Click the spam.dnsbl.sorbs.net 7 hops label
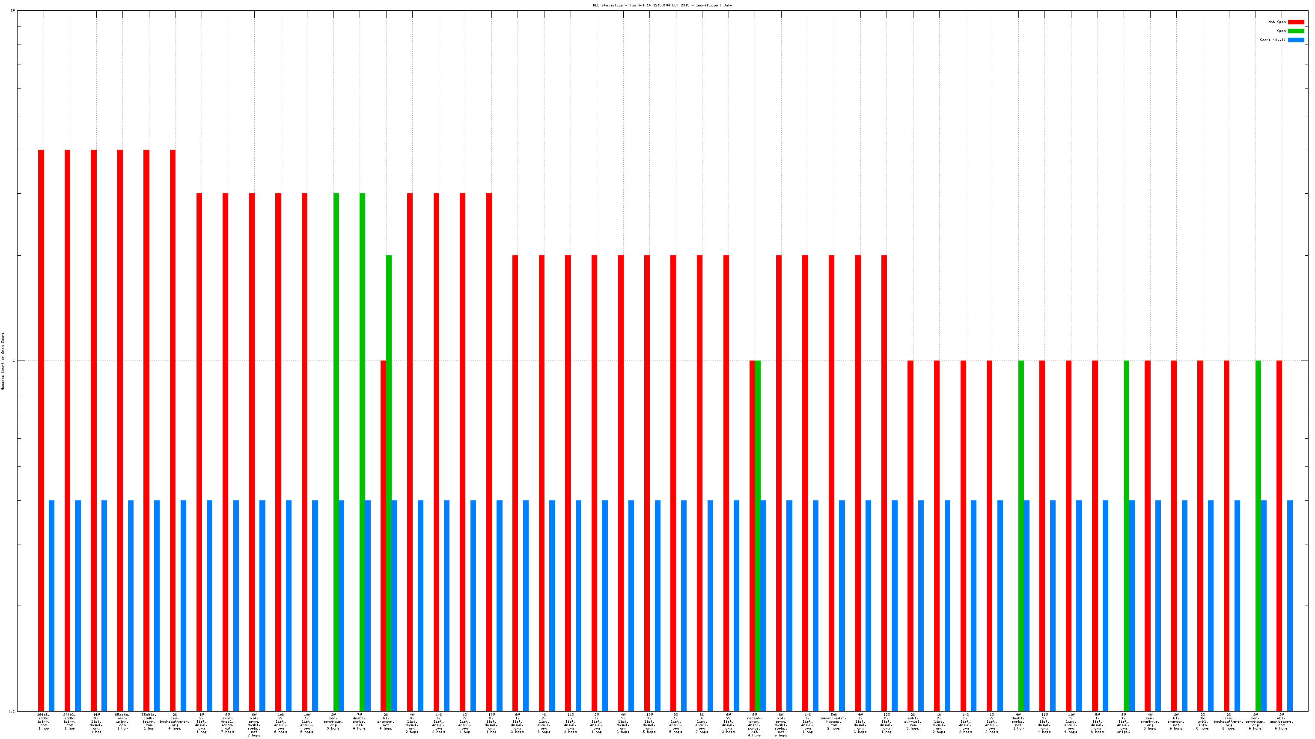 tap(228, 723)
